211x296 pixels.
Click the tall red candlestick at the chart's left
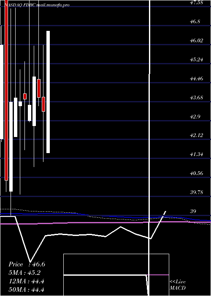(x=6, y=90)
